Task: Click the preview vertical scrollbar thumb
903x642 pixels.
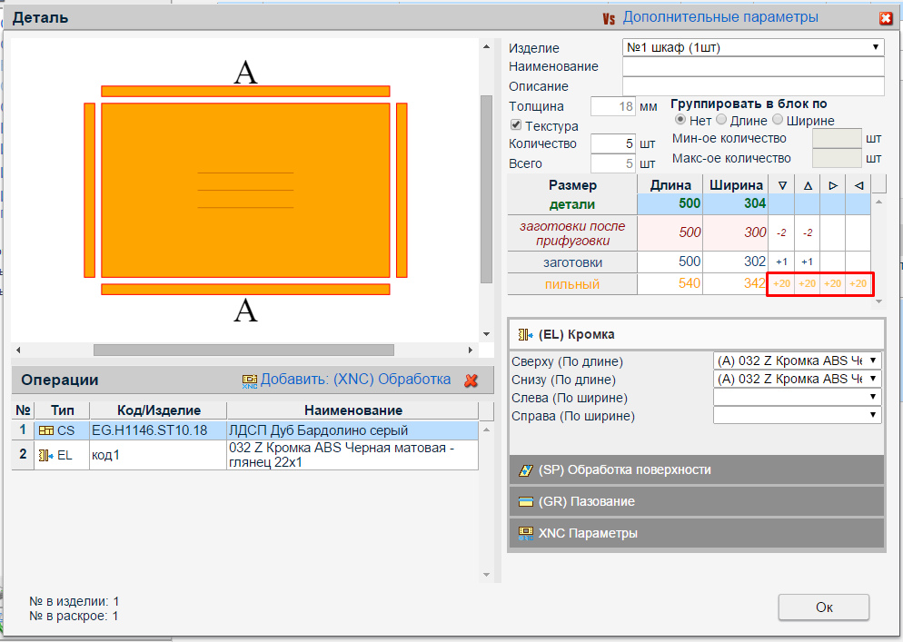Action: pyautogui.click(x=487, y=190)
